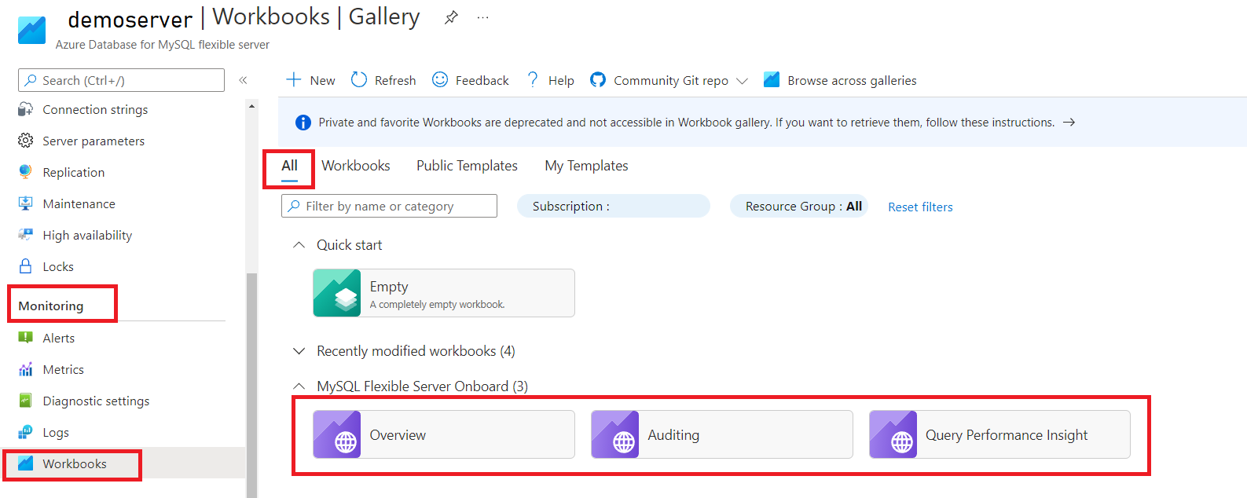
Task: Collapse the sidebar using the double chevron icon
Action: pyautogui.click(x=243, y=80)
